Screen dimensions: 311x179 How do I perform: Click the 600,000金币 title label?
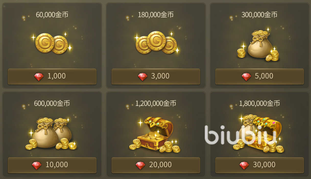[x=52, y=103]
